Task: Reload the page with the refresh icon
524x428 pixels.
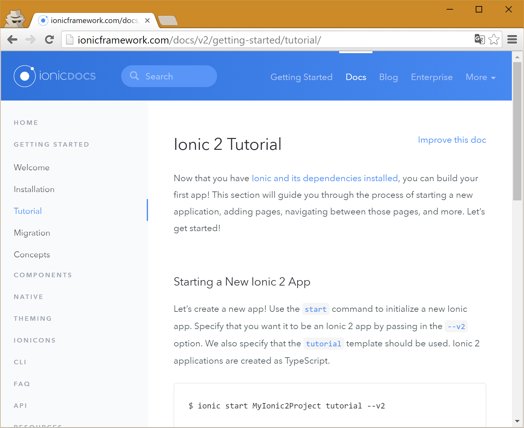Action: coord(49,40)
